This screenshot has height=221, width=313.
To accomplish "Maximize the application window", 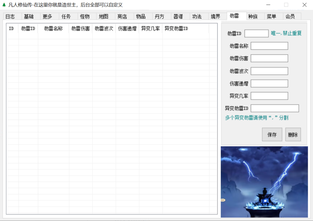I will 286,5.
